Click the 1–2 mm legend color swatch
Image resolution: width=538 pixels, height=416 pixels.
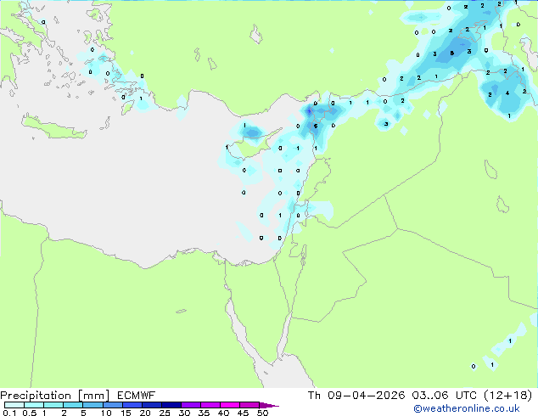pyautogui.click(x=53, y=405)
